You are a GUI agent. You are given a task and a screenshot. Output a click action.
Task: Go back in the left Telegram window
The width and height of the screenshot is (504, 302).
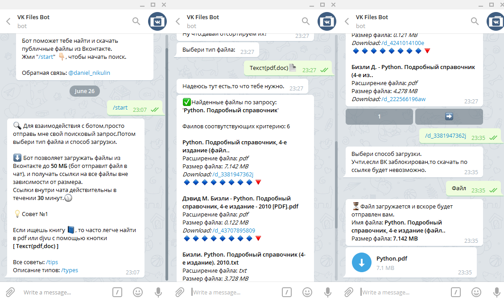tap(8, 21)
